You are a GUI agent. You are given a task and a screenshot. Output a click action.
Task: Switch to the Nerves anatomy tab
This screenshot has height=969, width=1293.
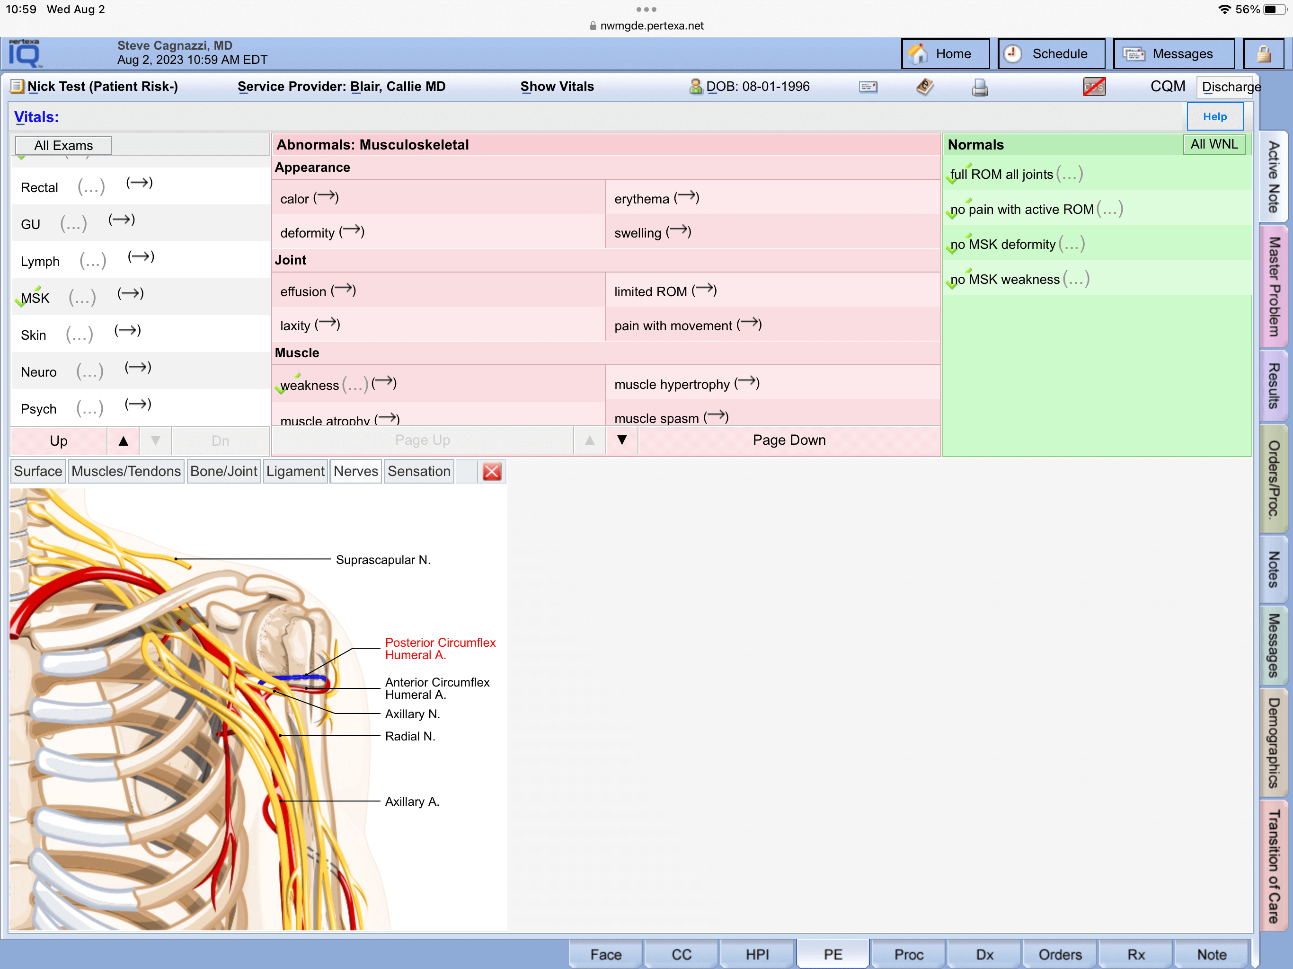(x=355, y=472)
